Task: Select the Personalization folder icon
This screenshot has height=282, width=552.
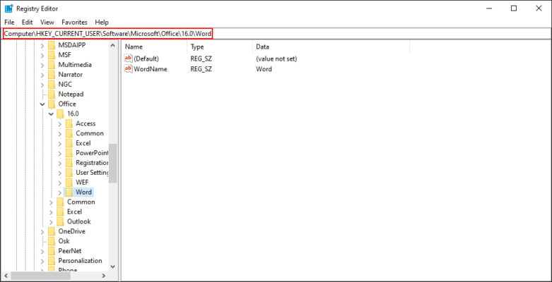Action: [x=52, y=261]
